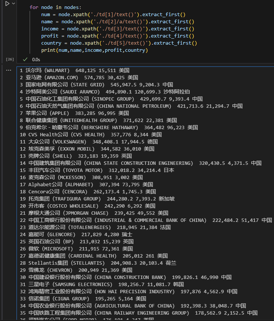Click the UNITEDHEALTH GROUP output row
This screenshot has height=321, width=274.
(98, 121)
